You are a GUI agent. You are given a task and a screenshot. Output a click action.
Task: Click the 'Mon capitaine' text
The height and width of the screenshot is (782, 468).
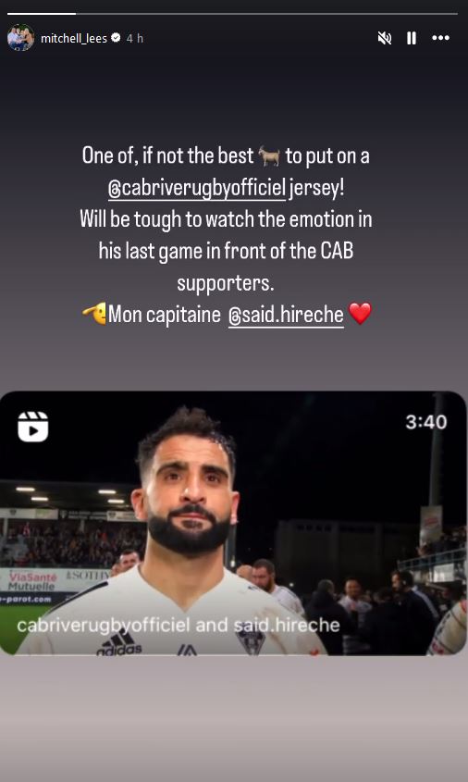point(165,315)
